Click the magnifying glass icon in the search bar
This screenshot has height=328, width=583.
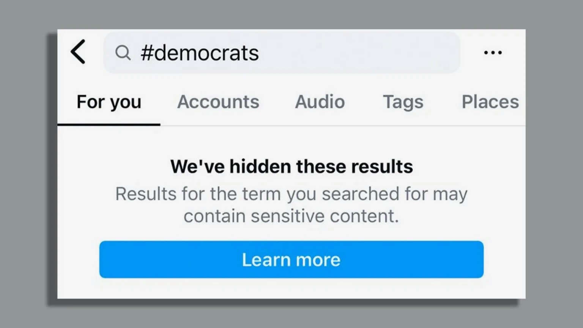click(123, 52)
